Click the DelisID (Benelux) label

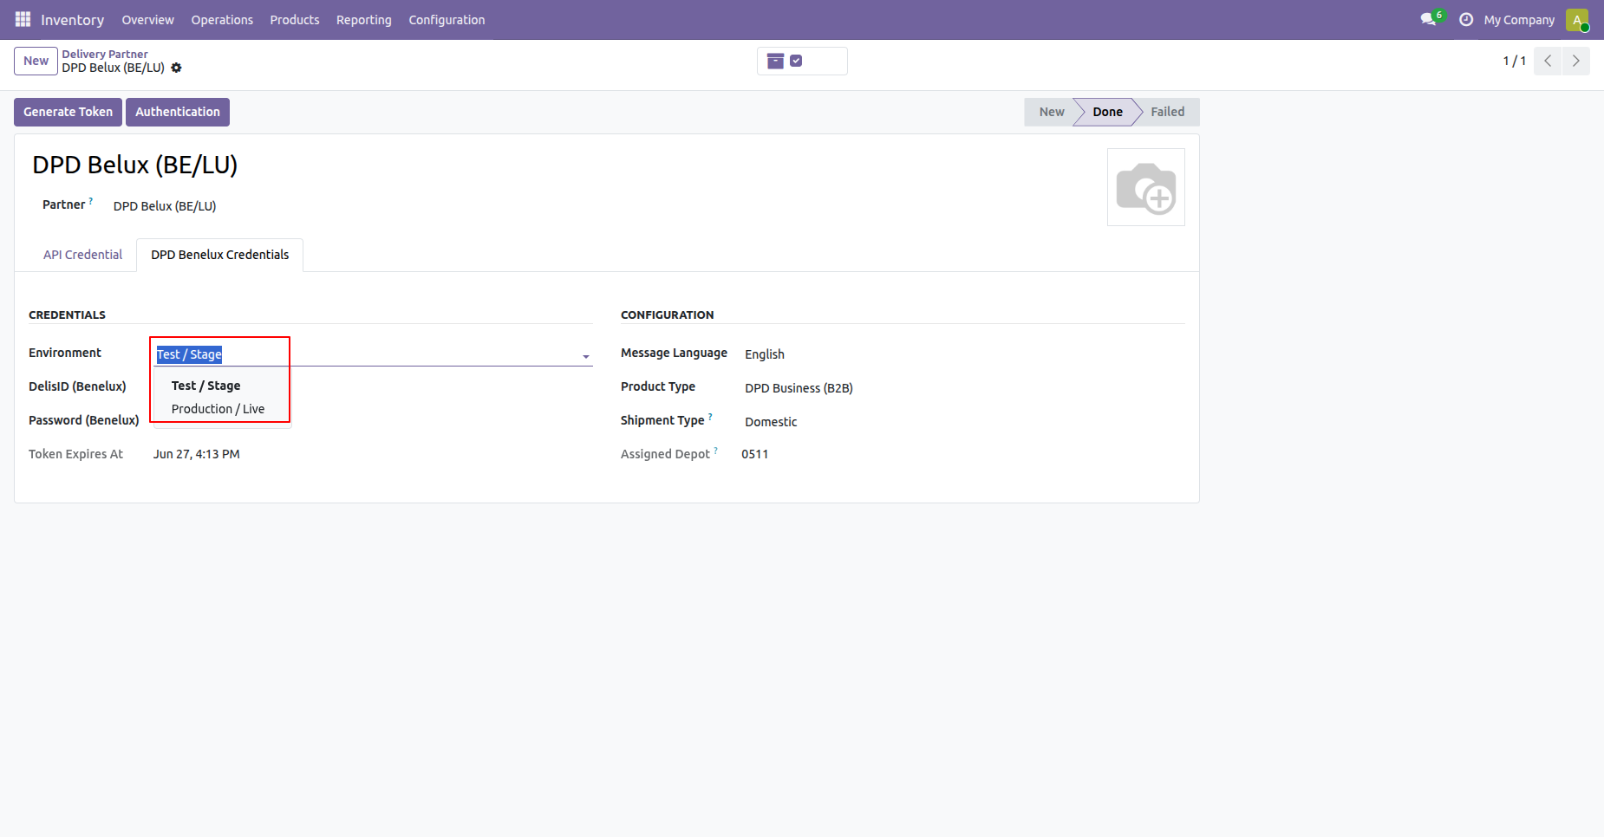77,386
